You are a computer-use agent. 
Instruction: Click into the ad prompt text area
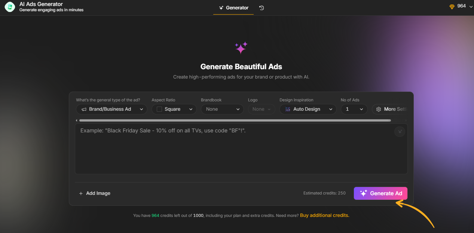click(x=241, y=149)
